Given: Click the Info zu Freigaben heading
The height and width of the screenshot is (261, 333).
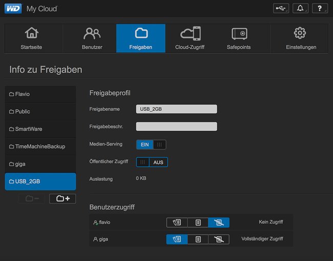Looking at the screenshot, I should pyautogui.click(x=46, y=70).
